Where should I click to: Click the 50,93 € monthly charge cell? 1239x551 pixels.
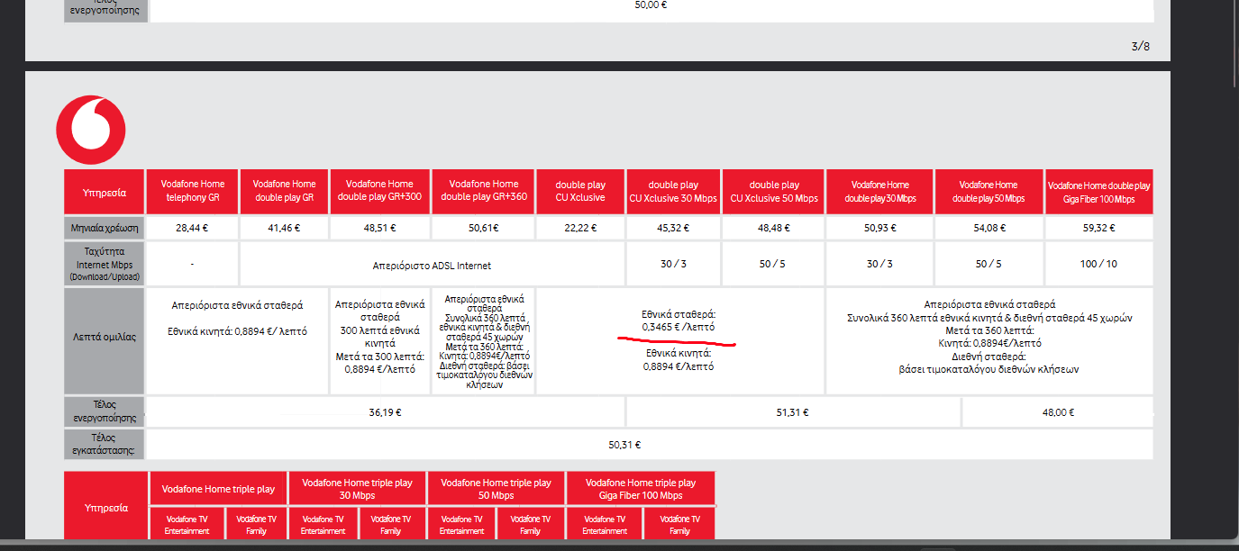click(879, 228)
